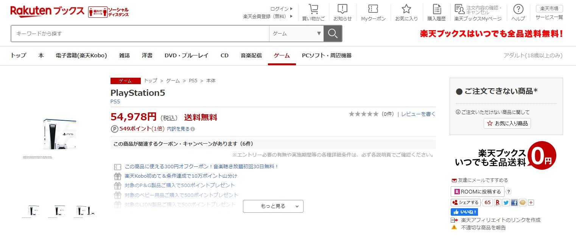Click breadcrumb 本体 link

[x=211, y=81]
